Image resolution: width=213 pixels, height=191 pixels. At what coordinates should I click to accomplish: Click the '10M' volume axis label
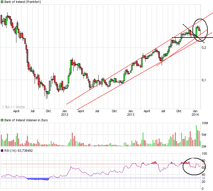tap(205, 123)
